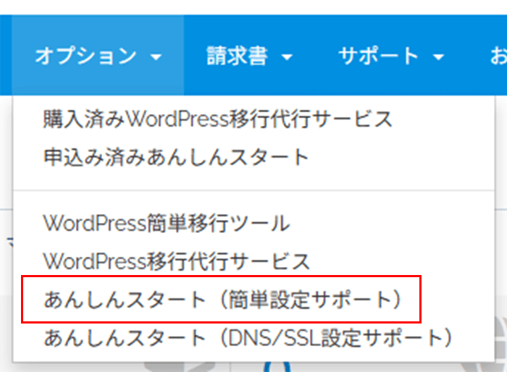Screen dimensions: 507x372
Task: Click the blue navbar area left of オプション
Action: [x=6, y=56]
